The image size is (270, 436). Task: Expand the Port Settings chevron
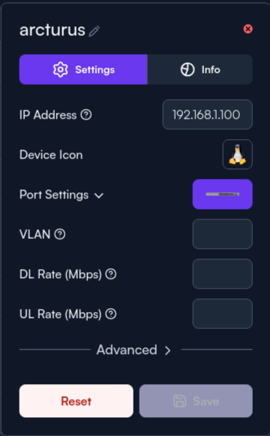pos(99,195)
